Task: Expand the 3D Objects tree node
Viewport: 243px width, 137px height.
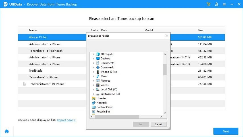Action: 93,54
